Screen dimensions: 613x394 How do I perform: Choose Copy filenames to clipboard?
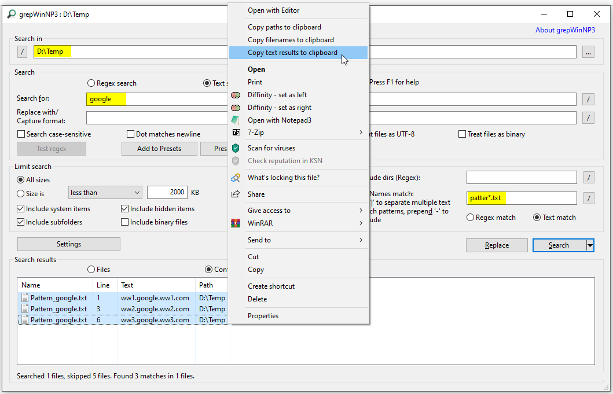point(299,40)
